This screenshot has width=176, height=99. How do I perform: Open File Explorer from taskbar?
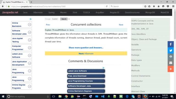60,97
